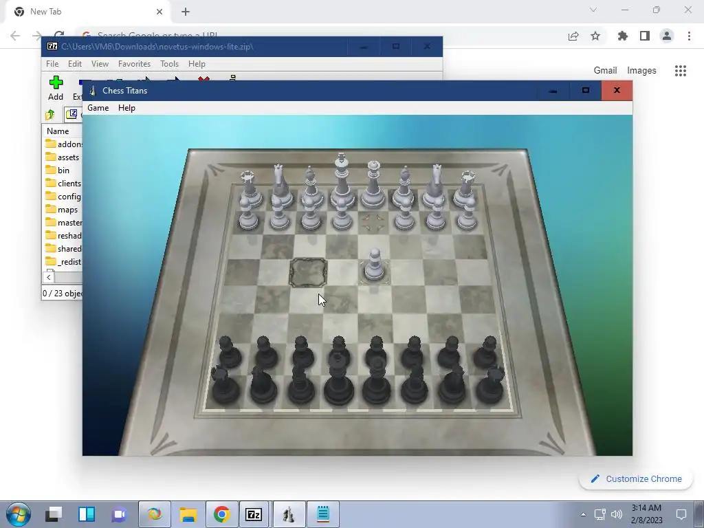This screenshot has height=528, width=704.
Task: Click the Chrome back arrow
Action: tap(15, 36)
